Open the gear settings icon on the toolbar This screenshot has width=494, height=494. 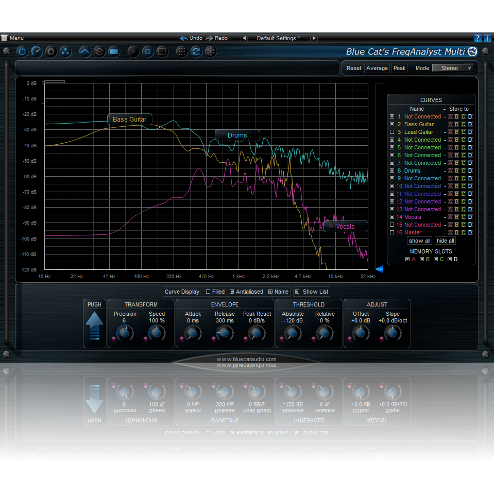[50, 52]
